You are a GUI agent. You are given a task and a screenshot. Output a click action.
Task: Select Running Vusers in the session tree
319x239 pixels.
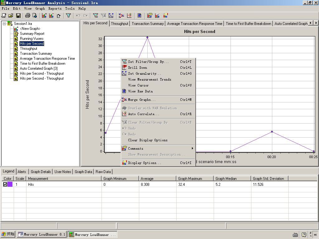coord(31,39)
